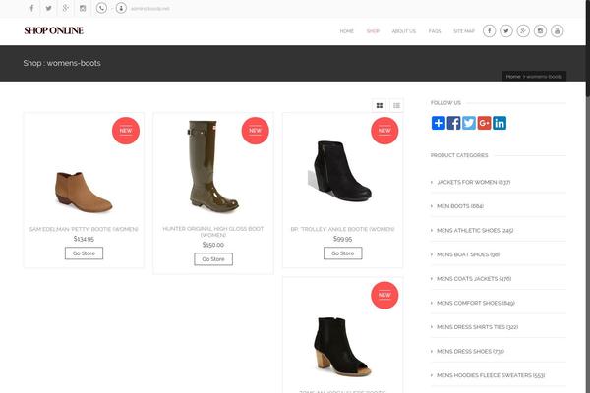
Task: Click the $99.95 price text
Action: [343, 239]
